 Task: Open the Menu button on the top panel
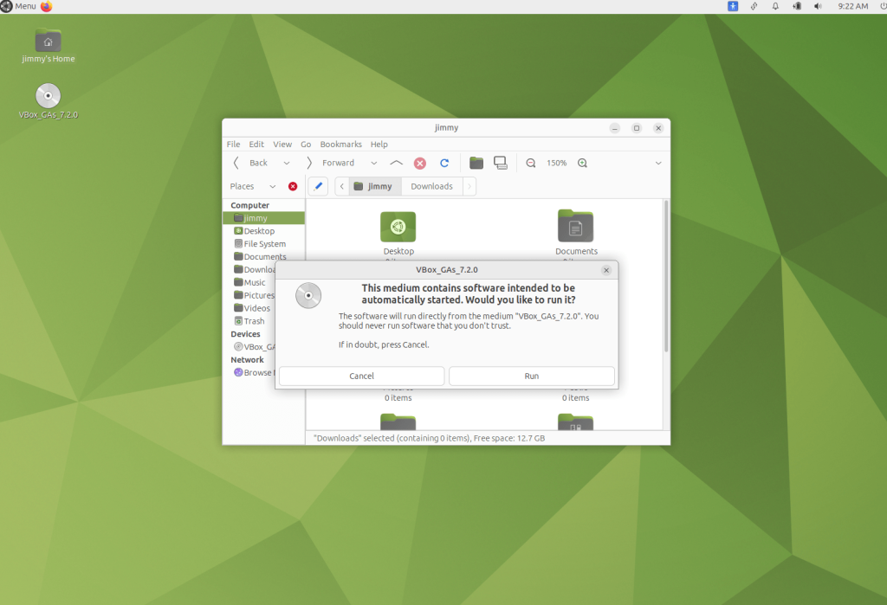[19, 6]
